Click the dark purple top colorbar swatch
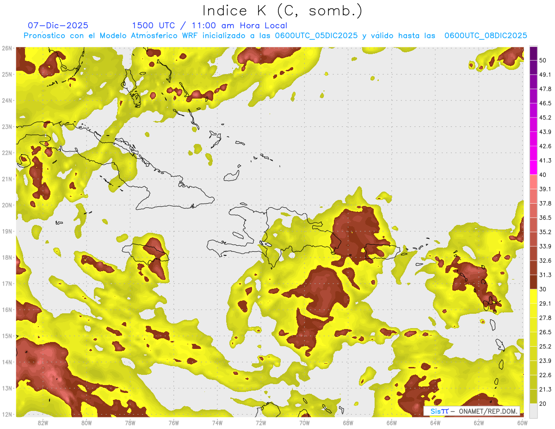 click(533, 53)
